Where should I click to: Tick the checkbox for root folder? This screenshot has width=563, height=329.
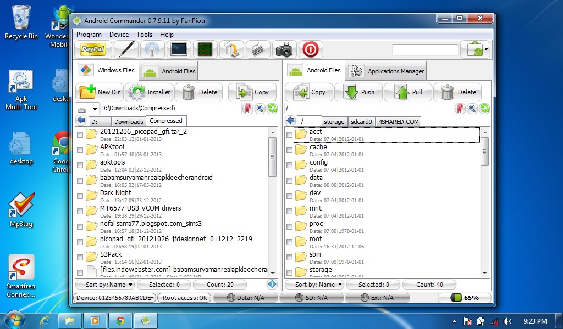pyautogui.click(x=289, y=242)
